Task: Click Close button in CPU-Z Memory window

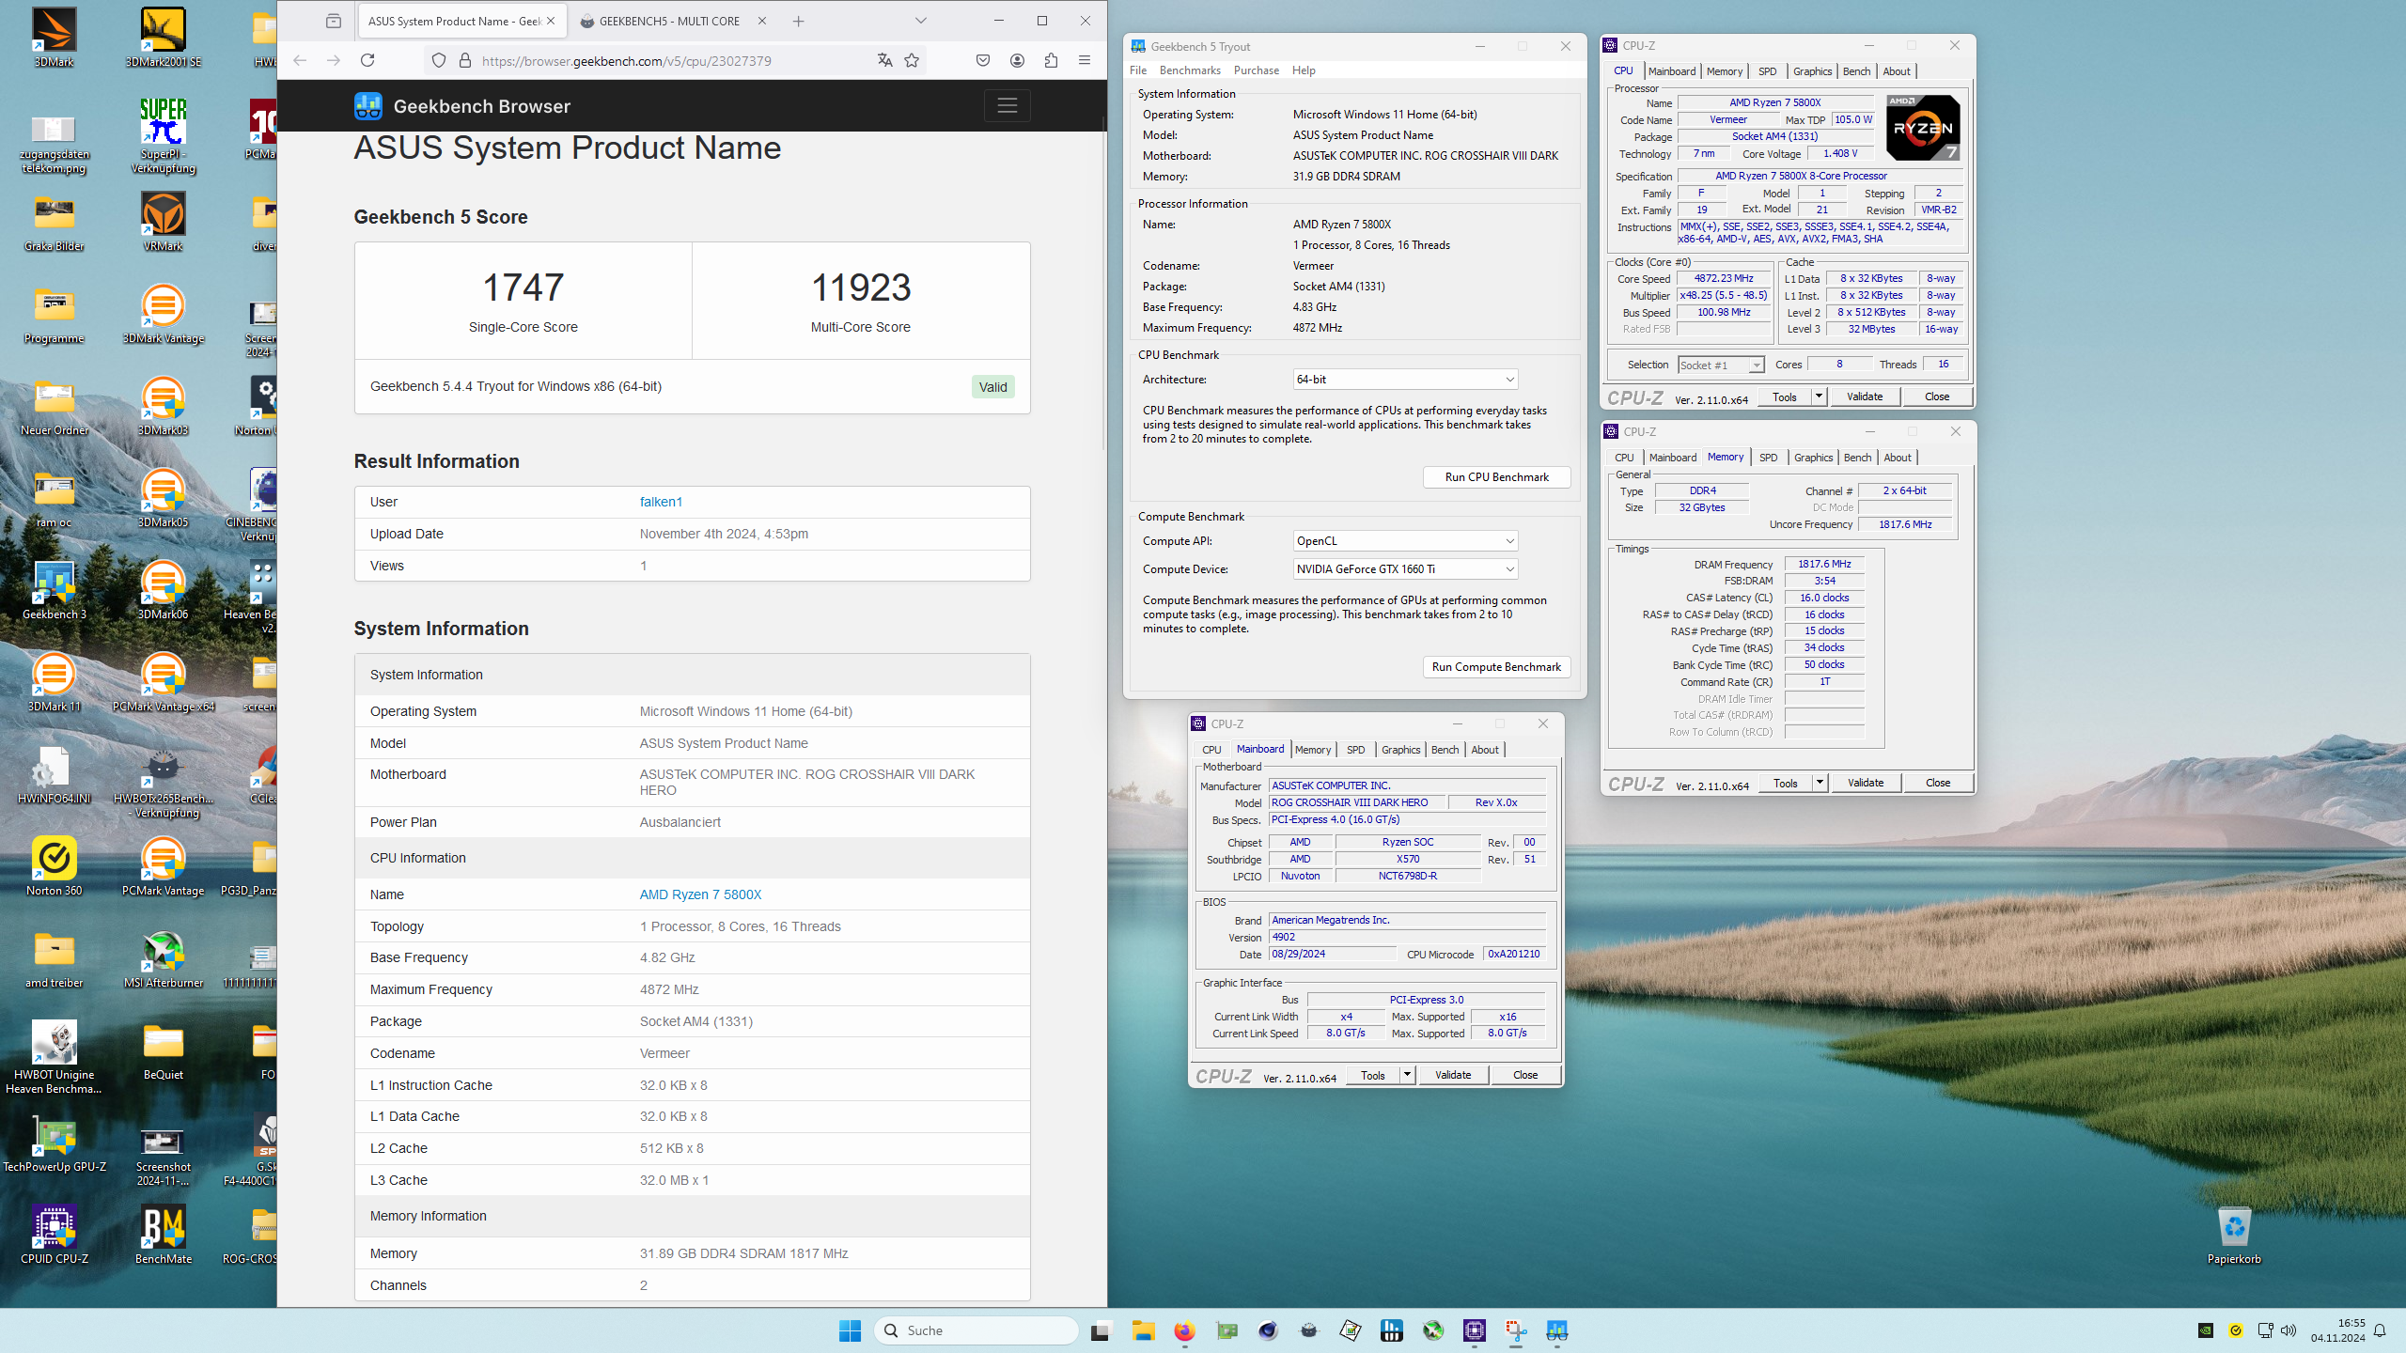Action: tap(1937, 782)
